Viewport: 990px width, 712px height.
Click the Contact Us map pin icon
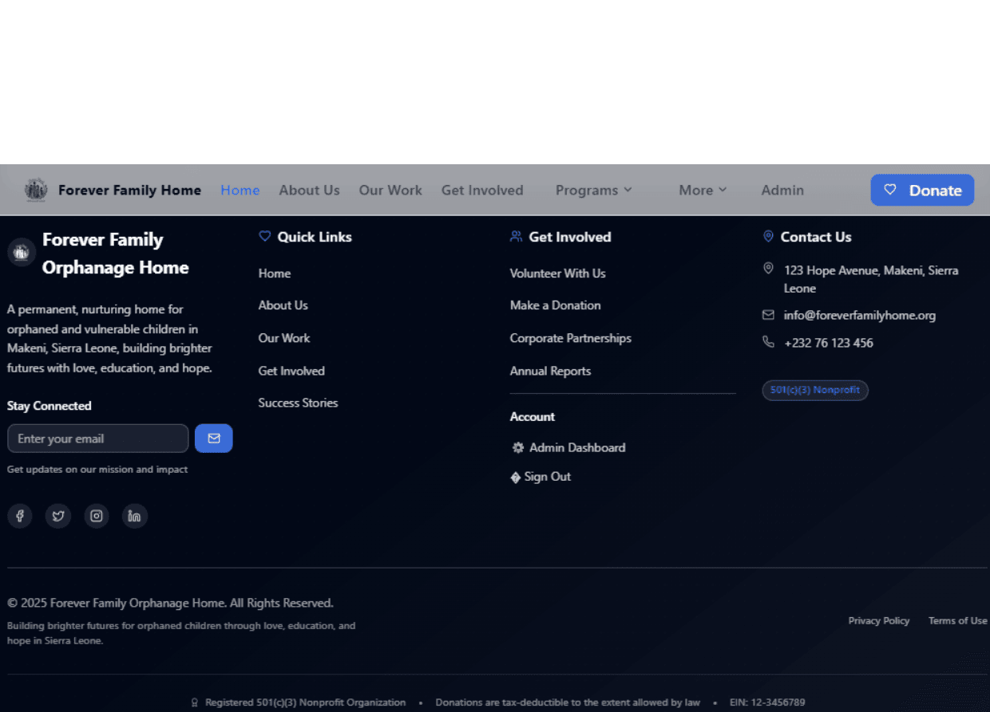(x=768, y=237)
